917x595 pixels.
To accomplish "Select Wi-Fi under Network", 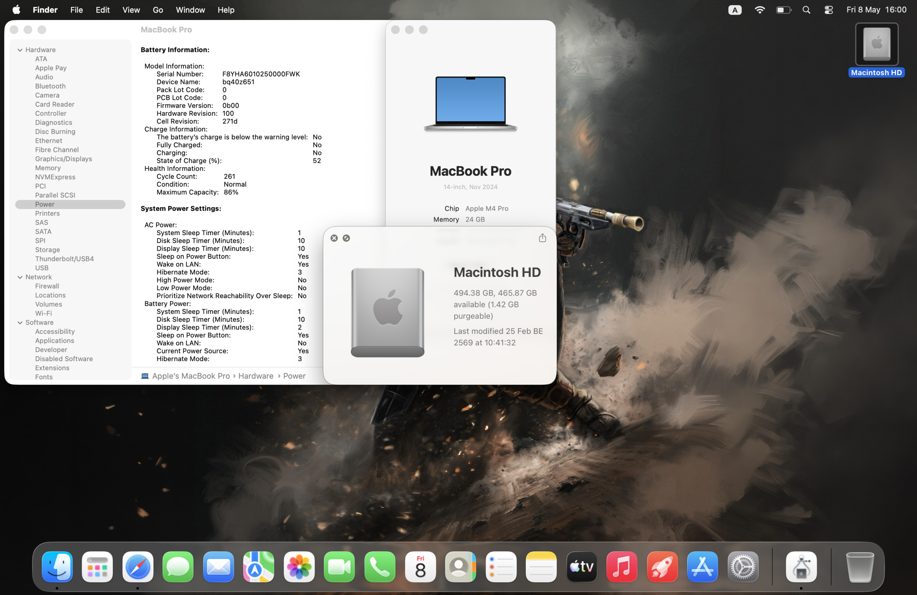I will click(43, 313).
